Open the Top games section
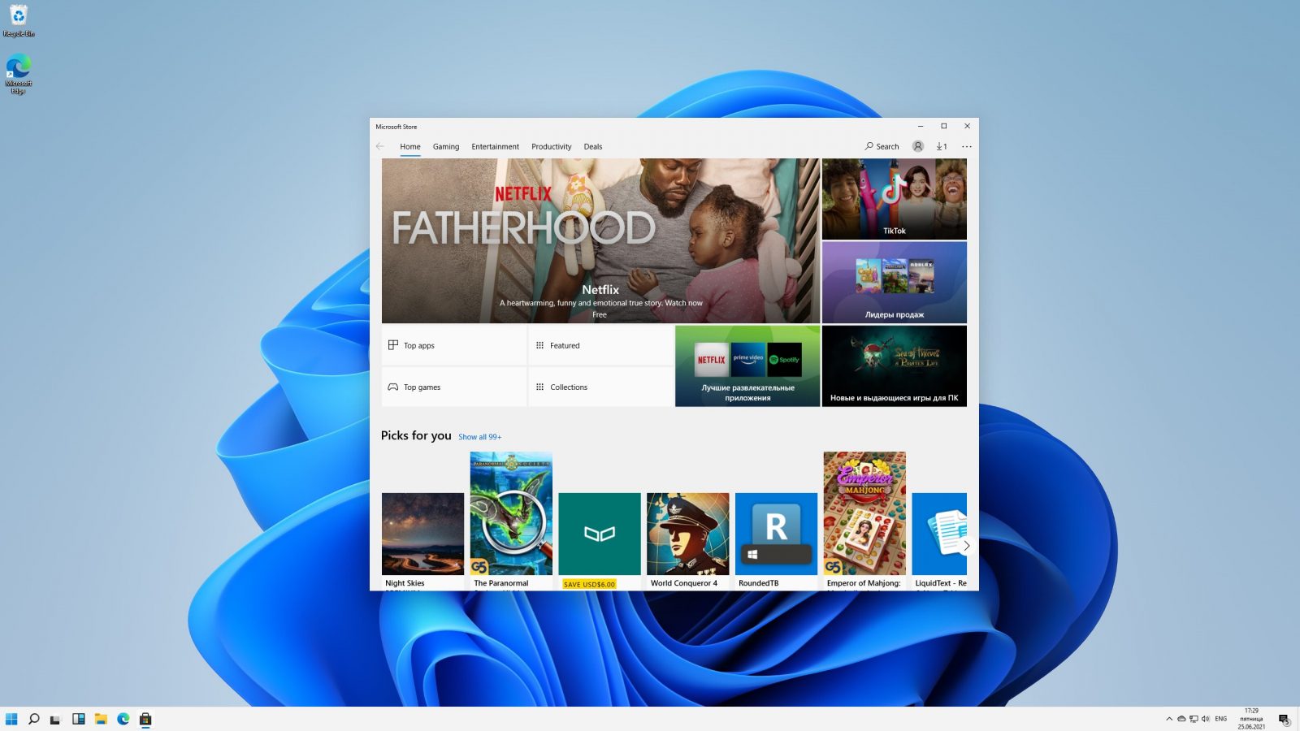1300x731 pixels. click(x=454, y=387)
